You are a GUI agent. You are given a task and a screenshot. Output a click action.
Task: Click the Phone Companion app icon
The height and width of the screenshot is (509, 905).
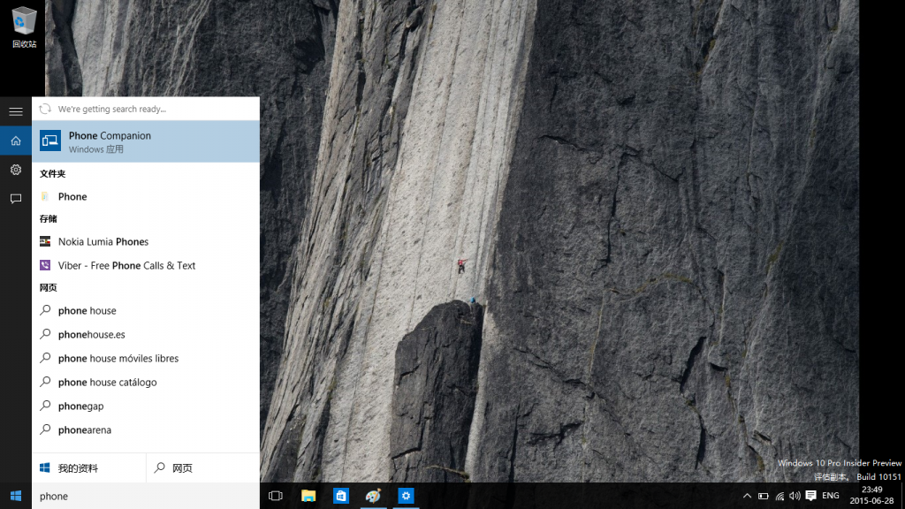coord(50,141)
